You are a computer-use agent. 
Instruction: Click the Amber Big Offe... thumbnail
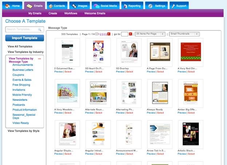pyautogui.click(x=191, y=93)
